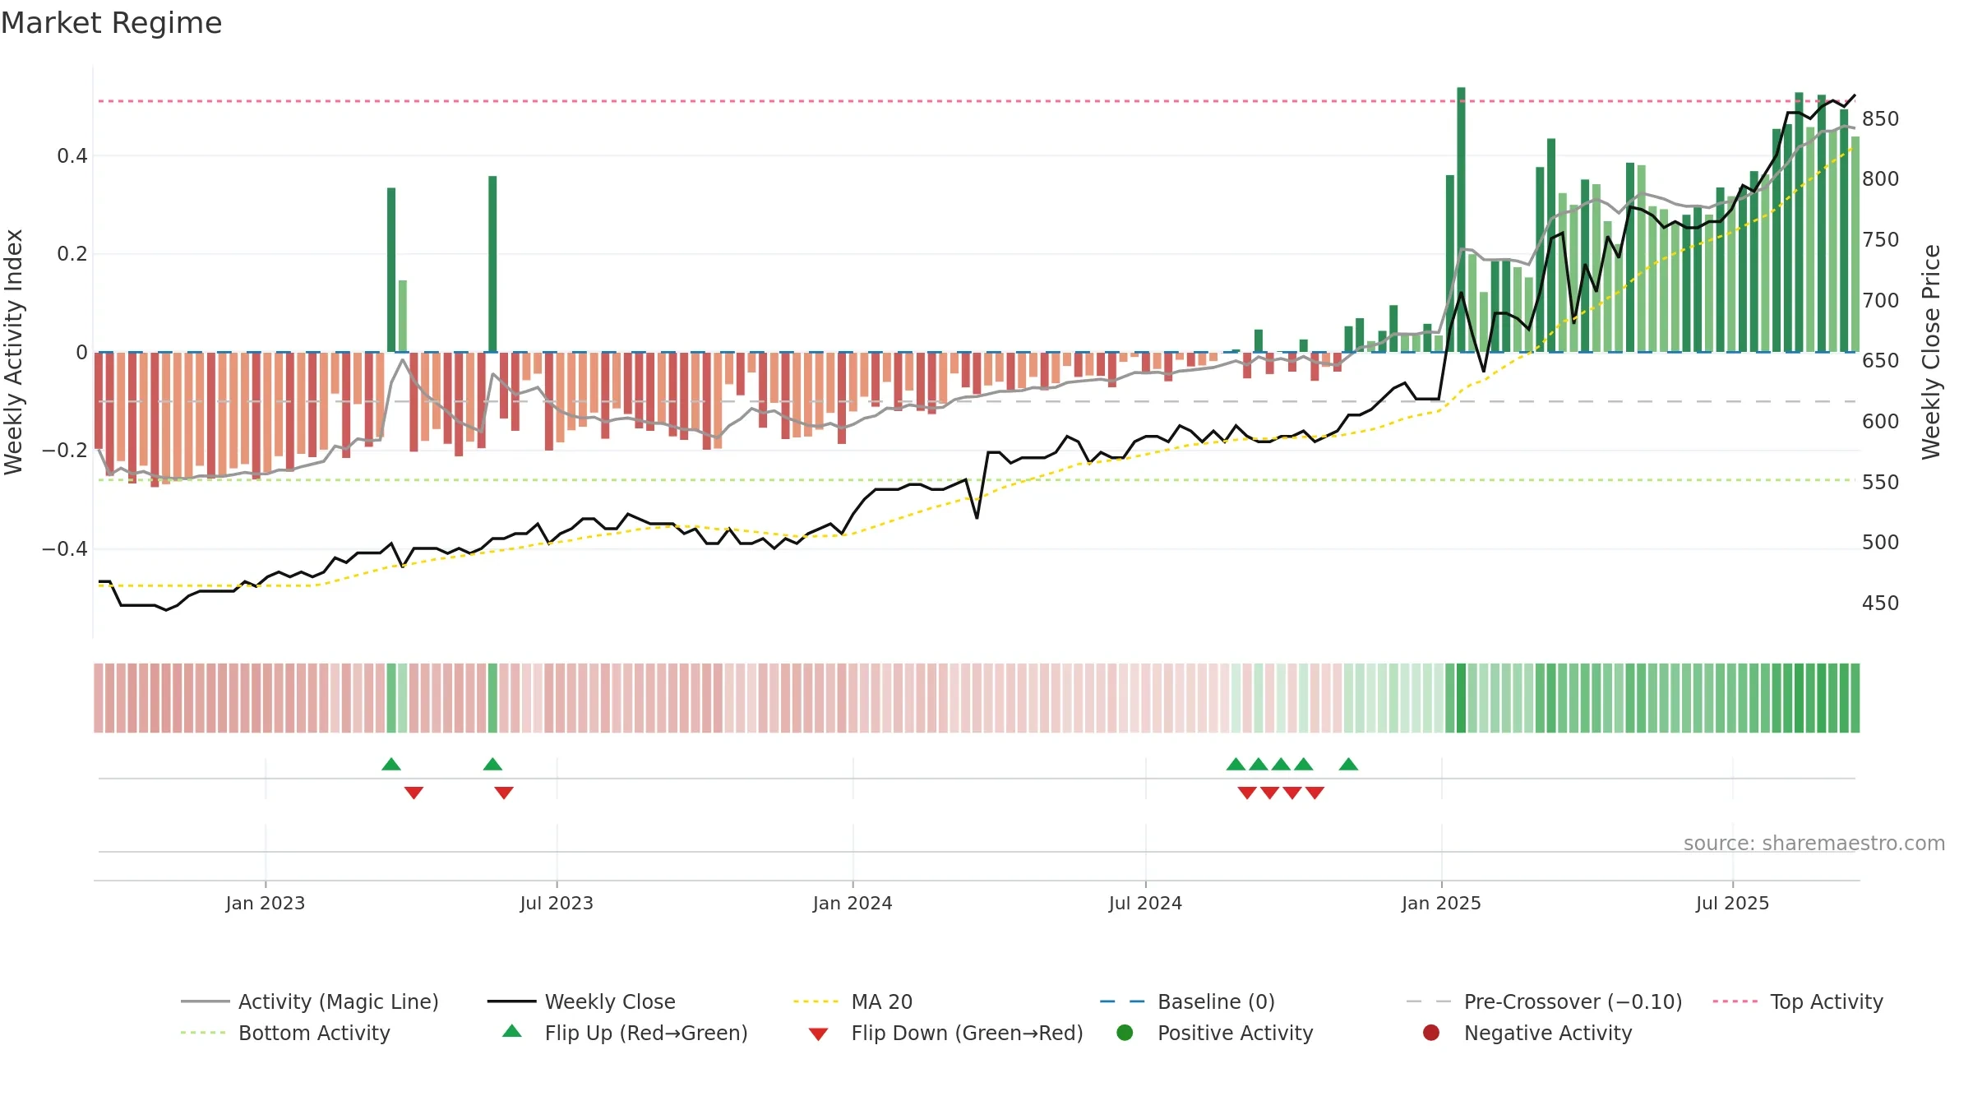This screenshot has width=1973, height=1110.
Task: Click the Market Regime chart title
Action: 111,23
